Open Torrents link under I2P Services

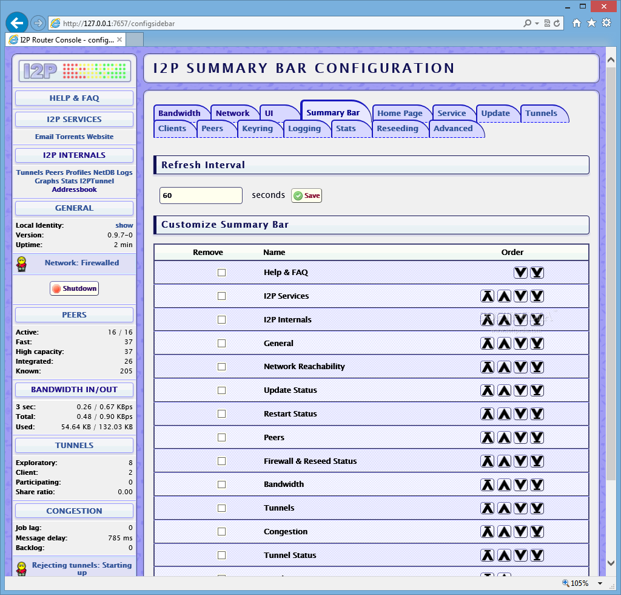pos(70,137)
